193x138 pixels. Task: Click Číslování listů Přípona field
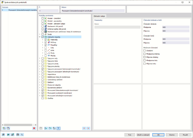(176, 43)
